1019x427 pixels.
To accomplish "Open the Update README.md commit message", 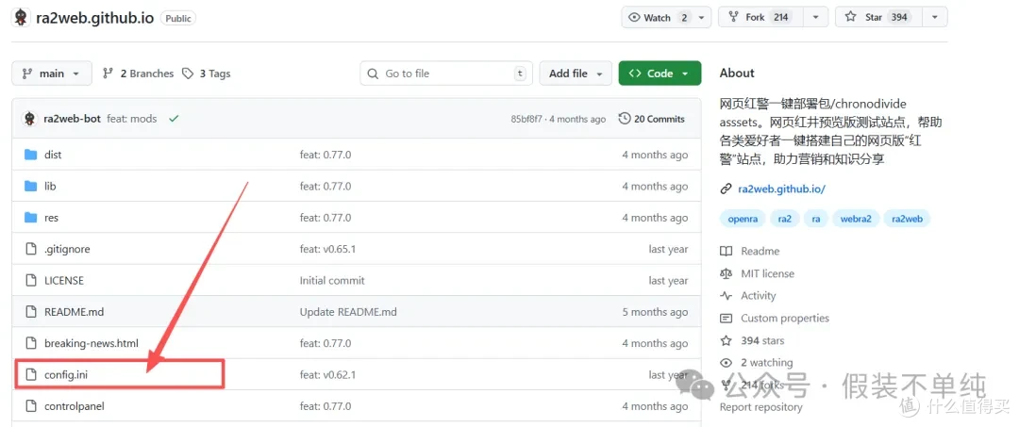I will coord(347,312).
